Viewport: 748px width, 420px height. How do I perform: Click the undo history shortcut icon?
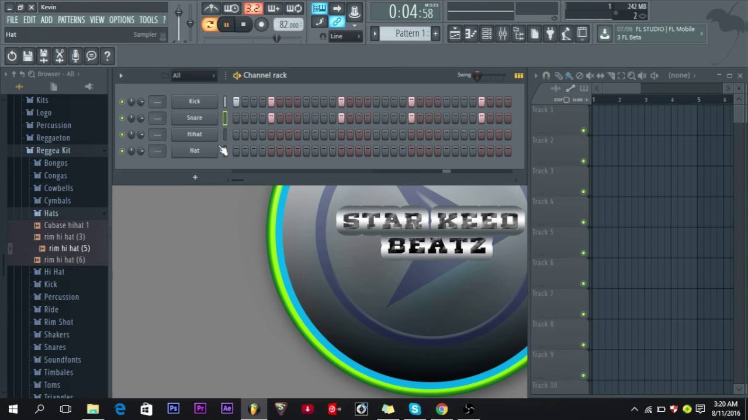point(12,56)
